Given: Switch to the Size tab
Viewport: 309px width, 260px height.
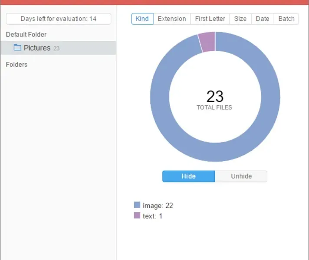Looking at the screenshot, I should 240,19.
